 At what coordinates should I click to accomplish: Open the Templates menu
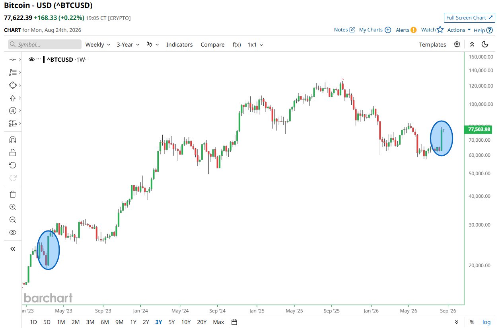point(432,45)
